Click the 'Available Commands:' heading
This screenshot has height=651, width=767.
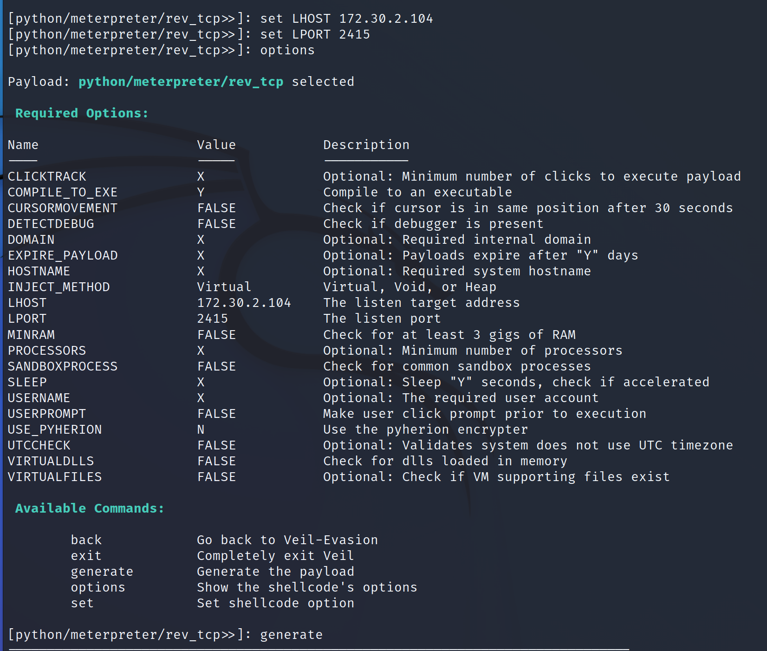[x=90, y=508]
